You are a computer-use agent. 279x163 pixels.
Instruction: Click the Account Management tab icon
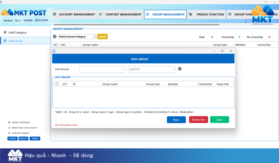tap(55, 14)
